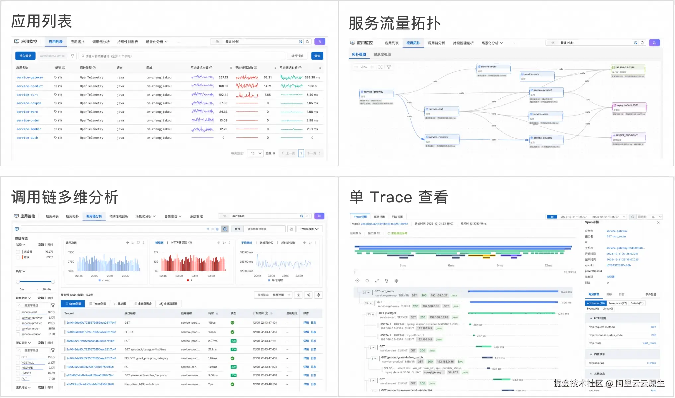The image size is (675, 398).
Task: Click the search magnifier button in the trace analysis query bar
Action: [225, 229]
